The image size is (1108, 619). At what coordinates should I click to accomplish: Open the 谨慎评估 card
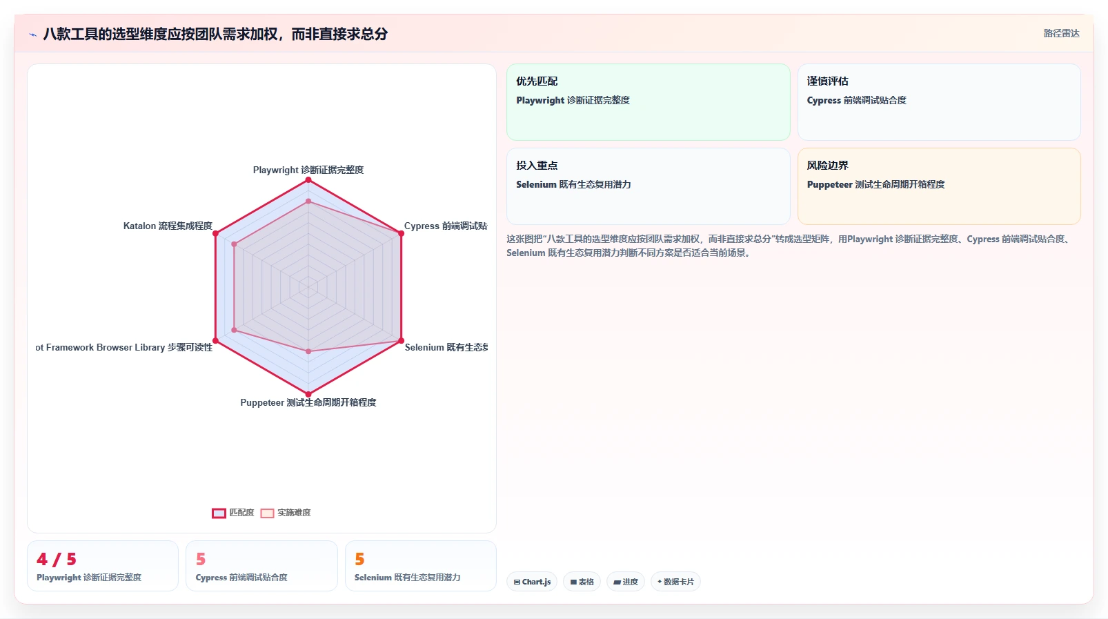(x=939, y=102)
